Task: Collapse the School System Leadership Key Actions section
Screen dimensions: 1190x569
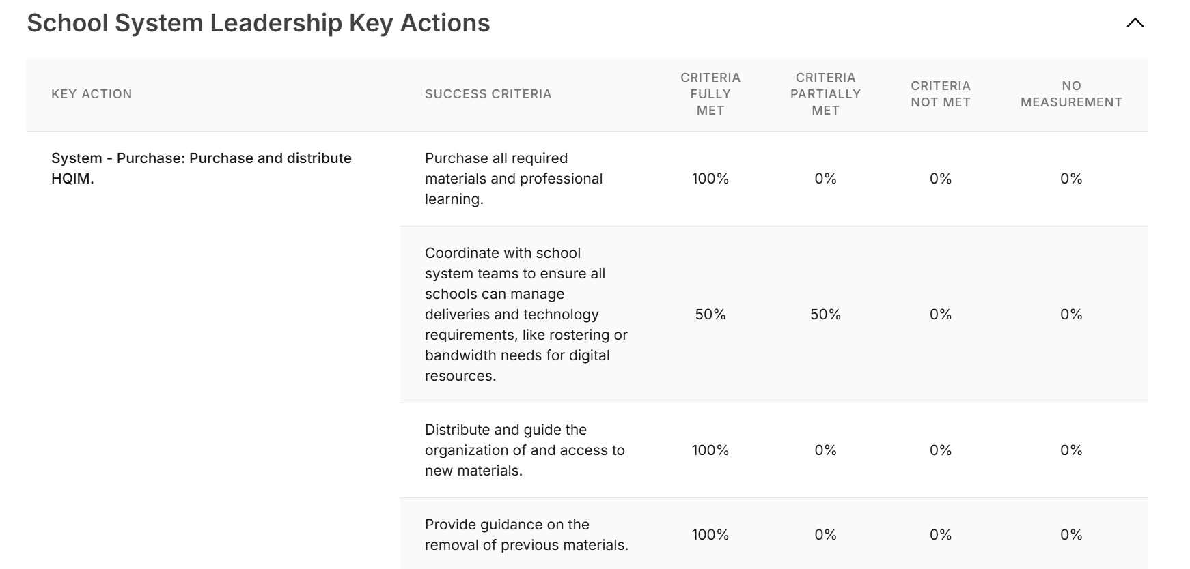Action: click(1135, 23)
